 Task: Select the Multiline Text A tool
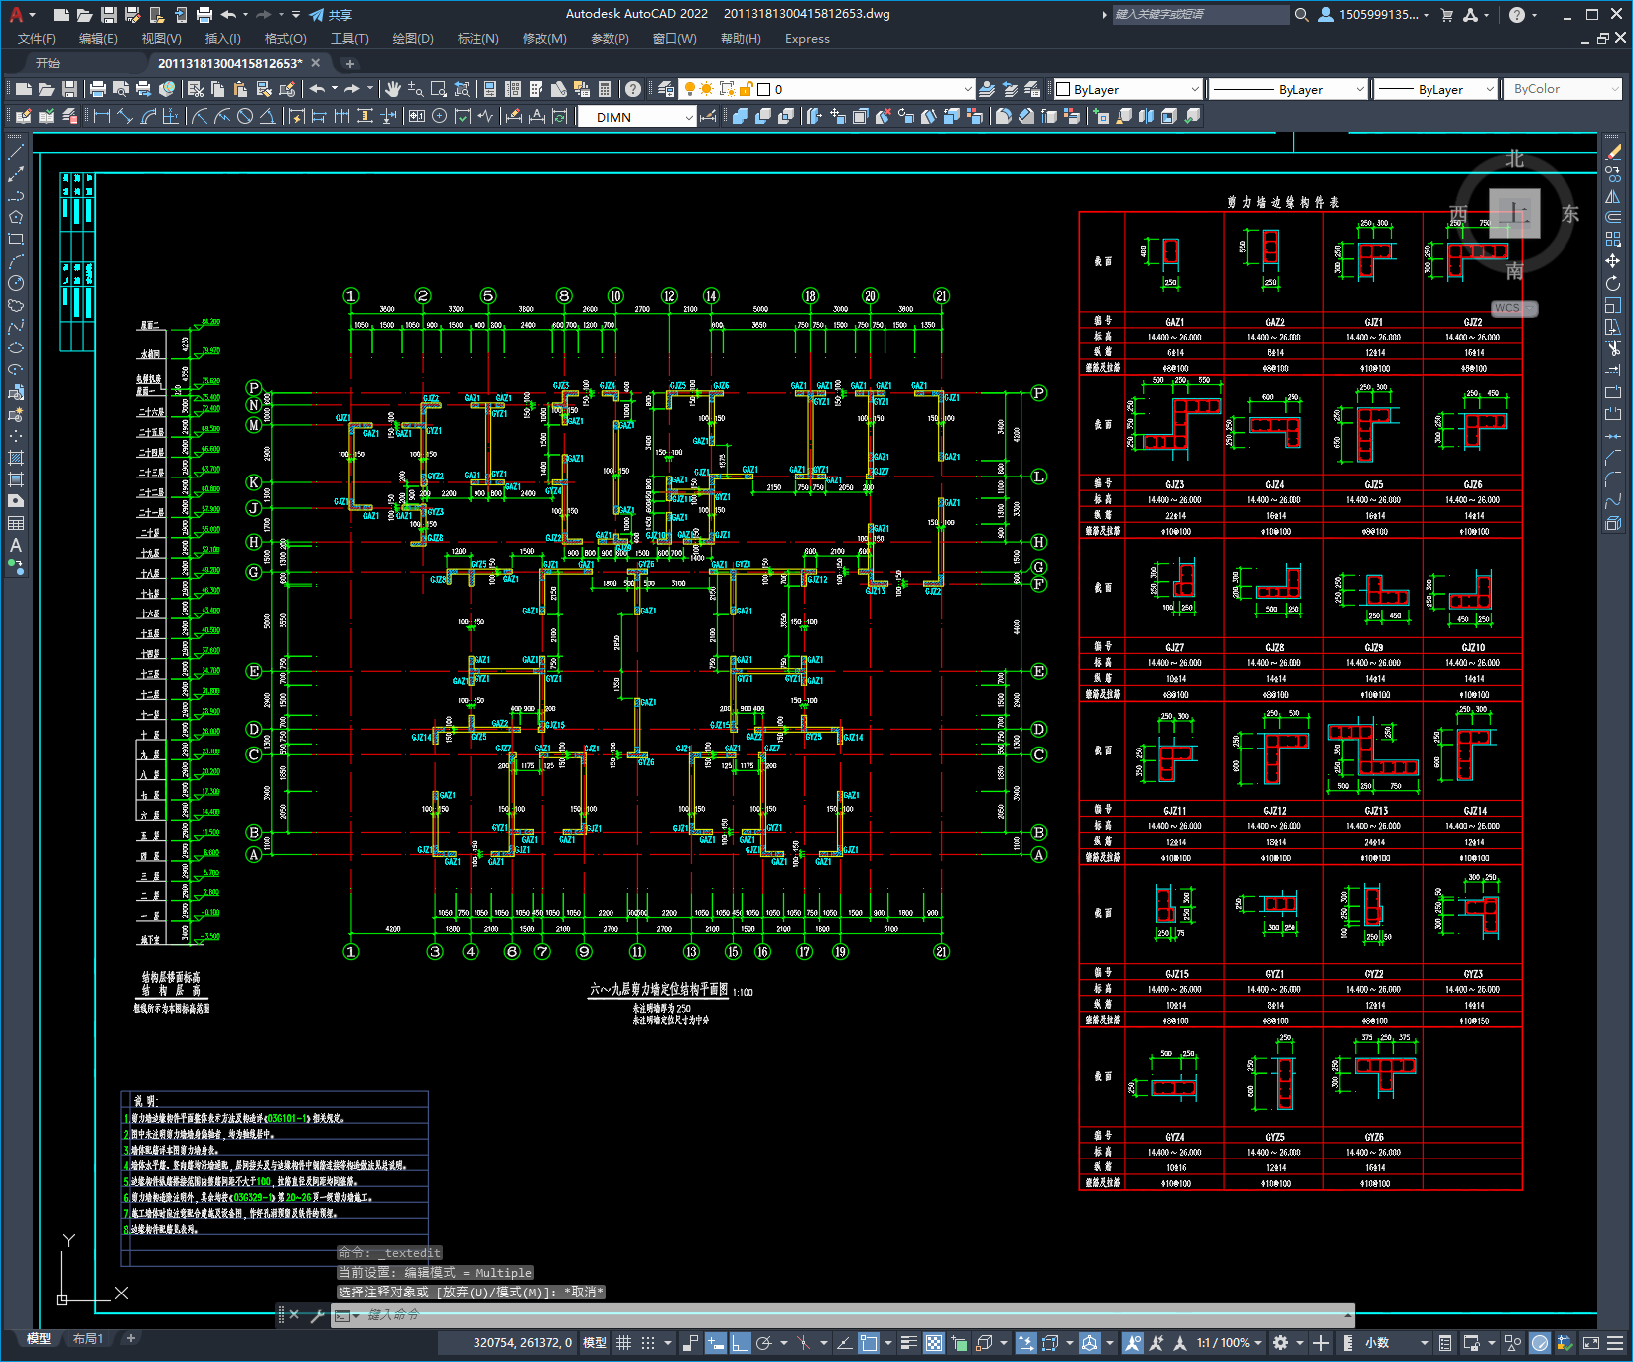click(x=16, y=545)
